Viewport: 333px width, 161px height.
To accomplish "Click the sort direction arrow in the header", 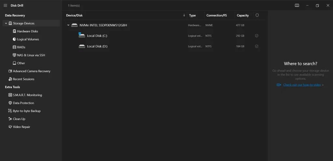I will pyautogui.click(x=184, y=15).
